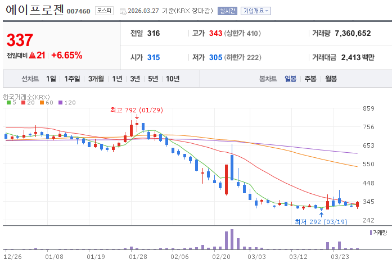Click the 한국거래소(KRX) chart label
This screenshot has height=264, width=392.
26,97
